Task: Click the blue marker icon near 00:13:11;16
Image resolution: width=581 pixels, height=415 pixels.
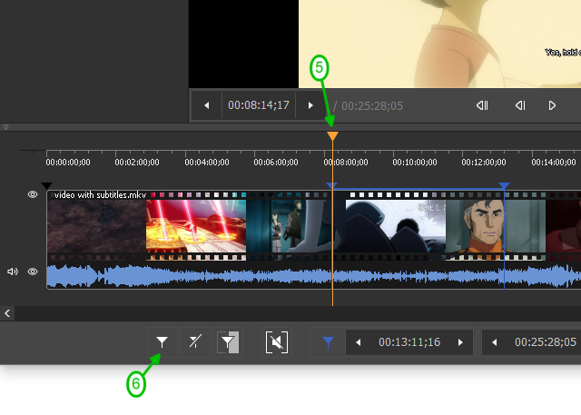Action: coord(329,342)
